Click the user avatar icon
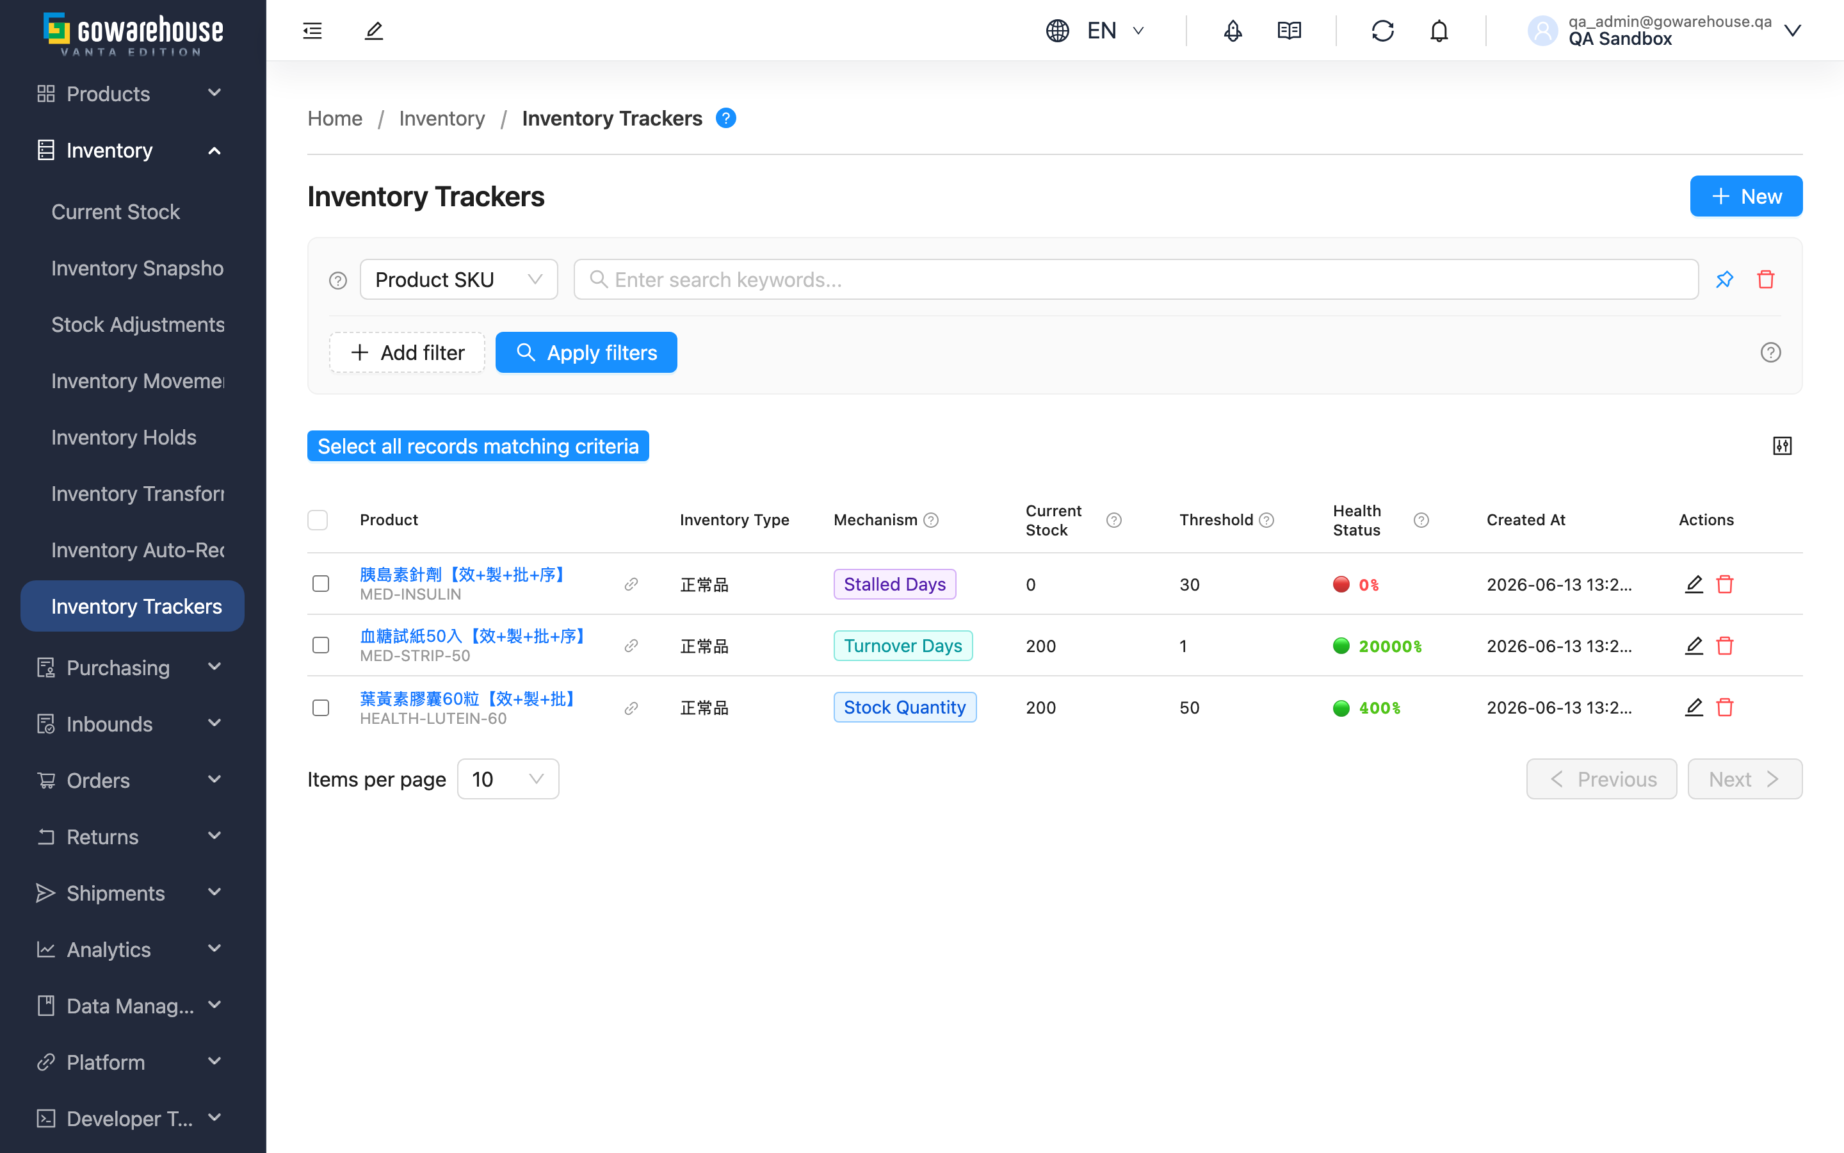The width and height of the screenshot is (1844, 1153). 1543,31
